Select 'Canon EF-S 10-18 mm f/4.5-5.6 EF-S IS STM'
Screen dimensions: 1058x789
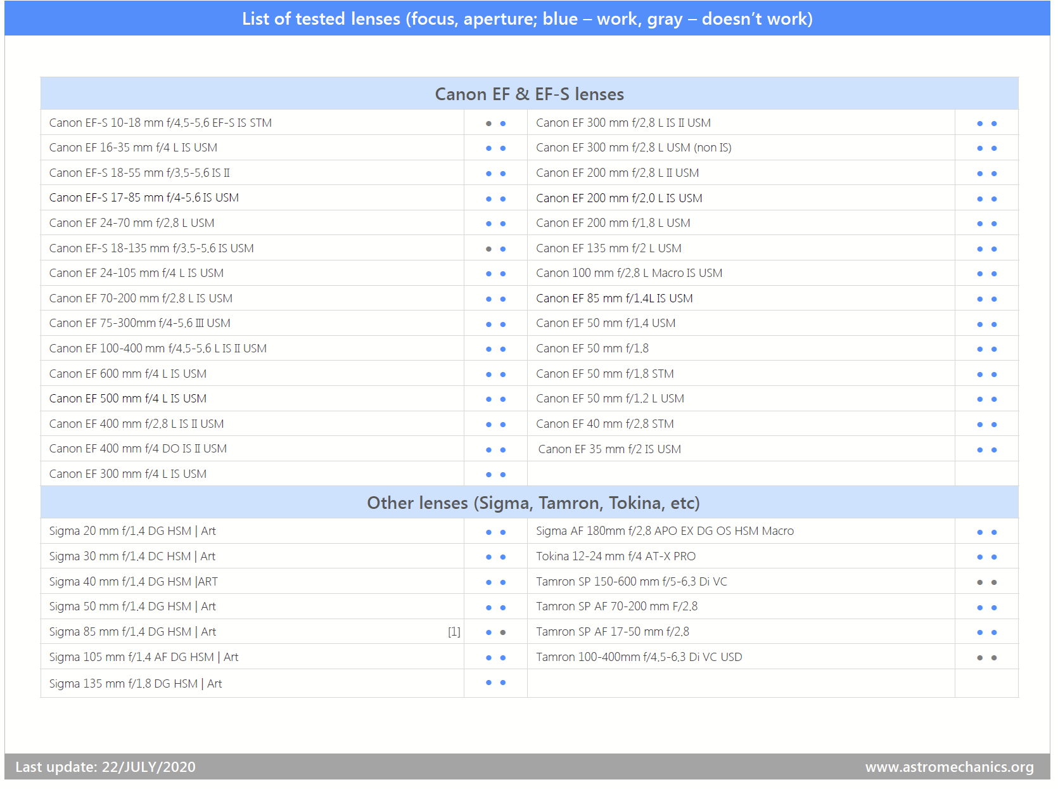(x=160, y=123)
